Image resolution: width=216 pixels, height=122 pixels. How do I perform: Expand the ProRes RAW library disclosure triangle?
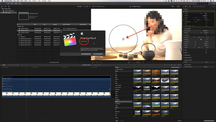coord(1,8)
